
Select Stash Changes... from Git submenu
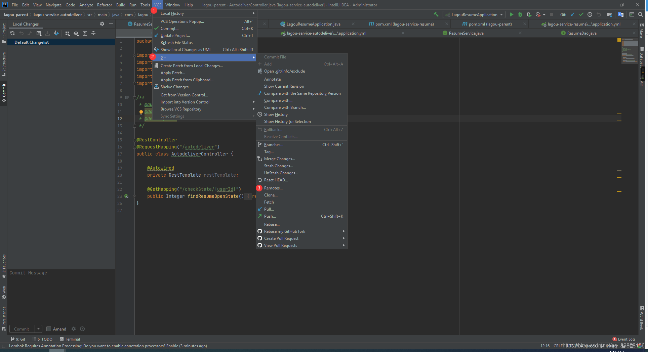pos(301,166)
